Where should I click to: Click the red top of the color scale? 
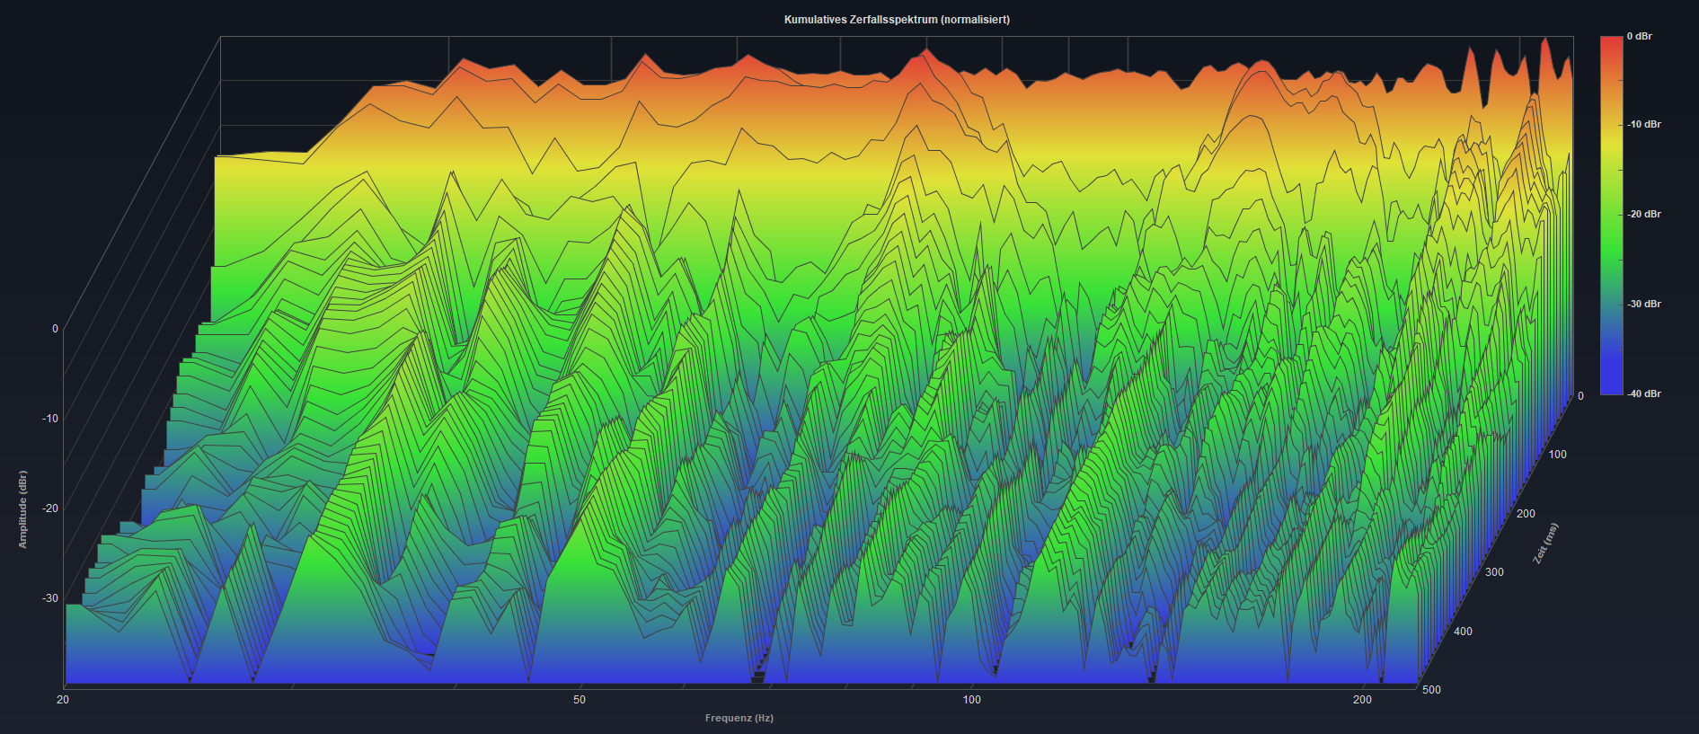coord(1611,45)
